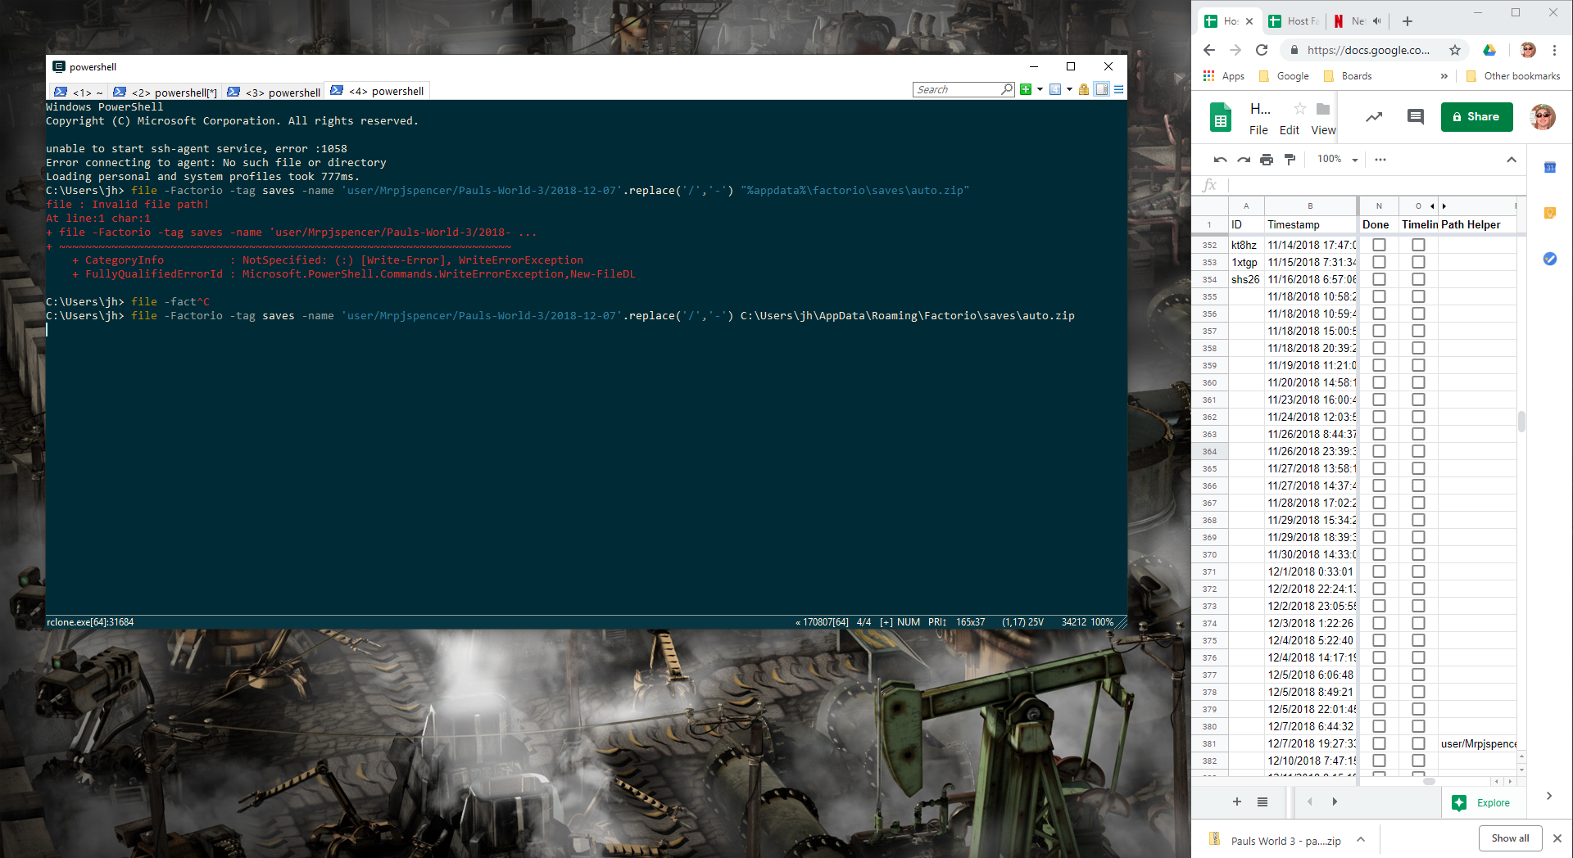Check the Done checkbox in row 352
Screen dimensions: 1573x858
[x=1379, y=245]
